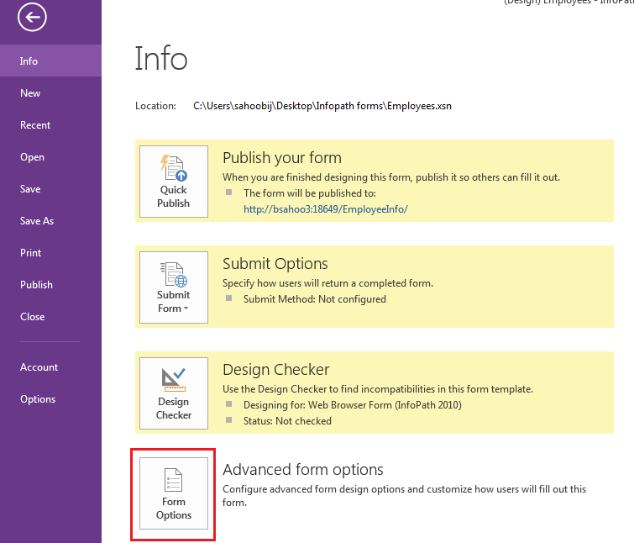The image size is (634, 543).
Task: Click the back arrow circle icon
Action: pyautogui.click(x=32, y=17)
